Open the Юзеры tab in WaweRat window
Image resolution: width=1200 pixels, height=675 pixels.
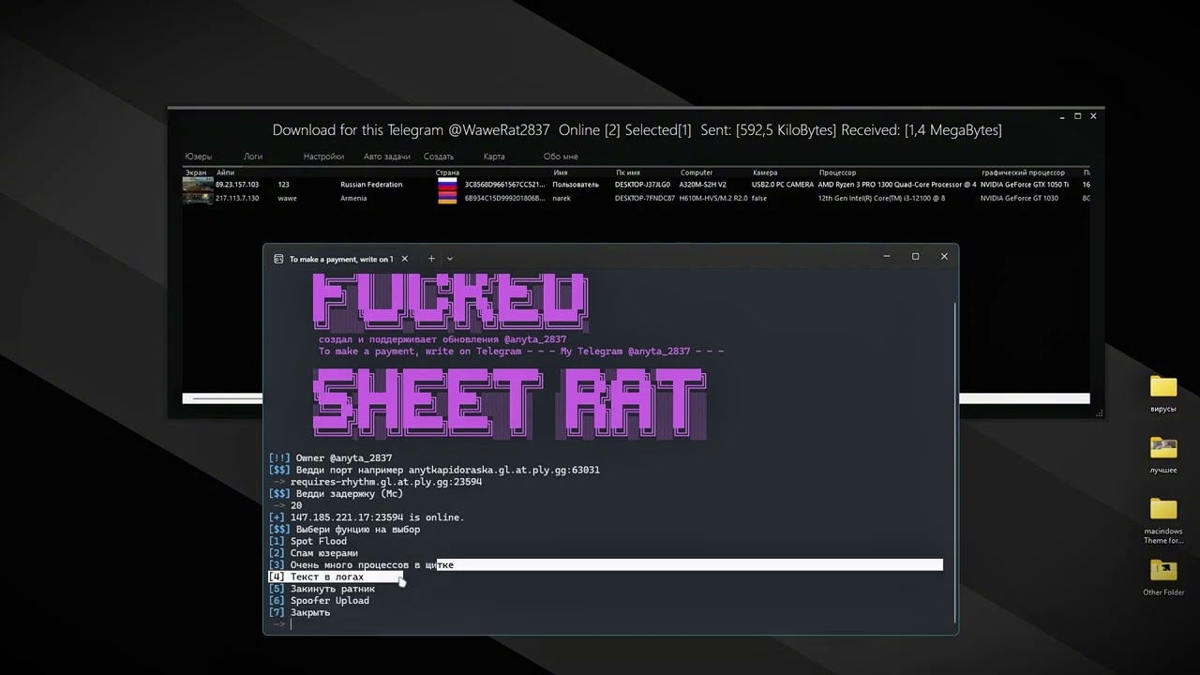coord(198,157)
